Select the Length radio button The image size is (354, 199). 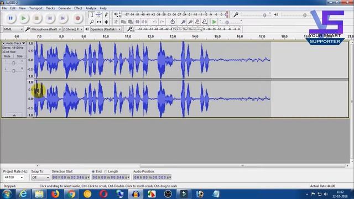tap(106, 172)
